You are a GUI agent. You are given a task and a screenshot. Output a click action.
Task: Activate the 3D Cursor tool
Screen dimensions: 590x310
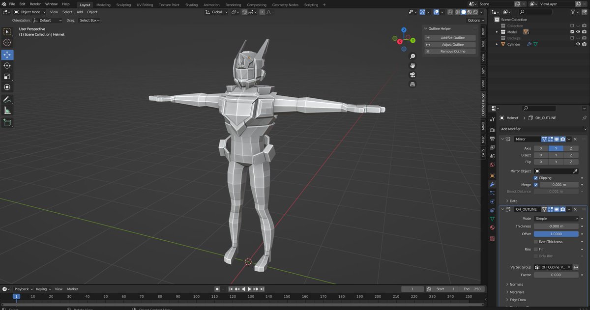[7, 43]
